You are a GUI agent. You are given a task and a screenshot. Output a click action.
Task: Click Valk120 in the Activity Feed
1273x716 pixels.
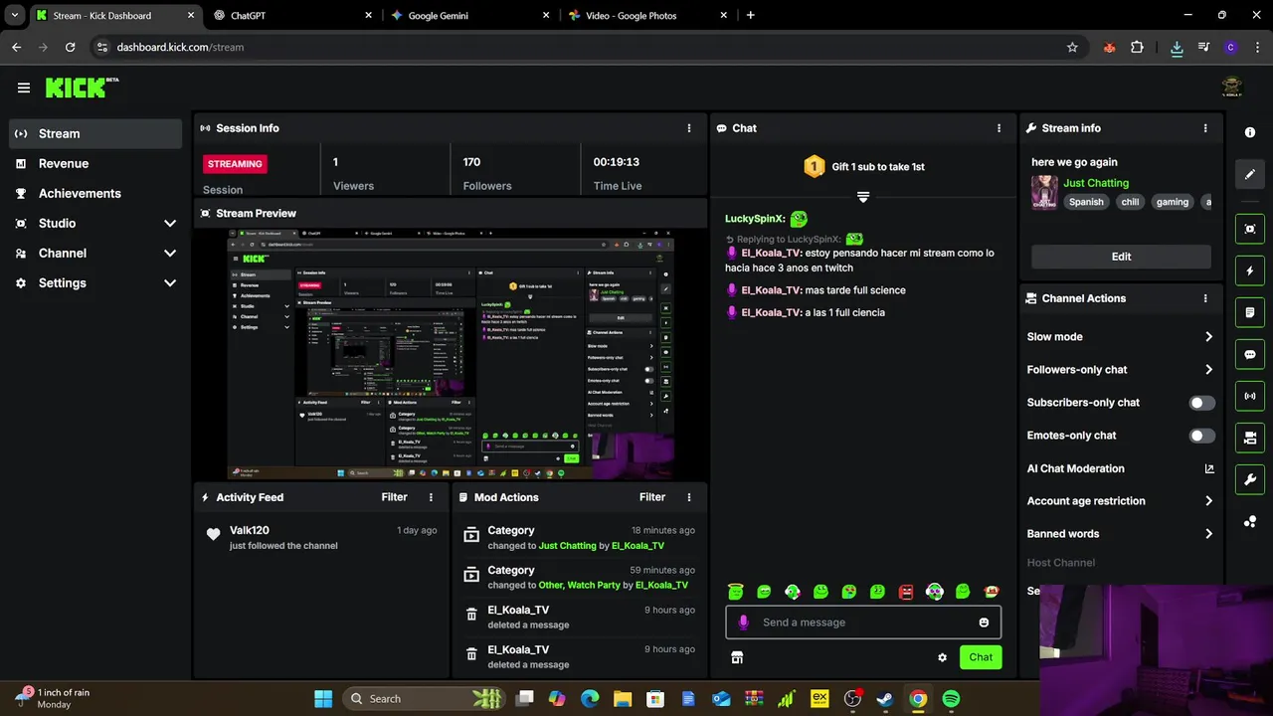point(249,531)
